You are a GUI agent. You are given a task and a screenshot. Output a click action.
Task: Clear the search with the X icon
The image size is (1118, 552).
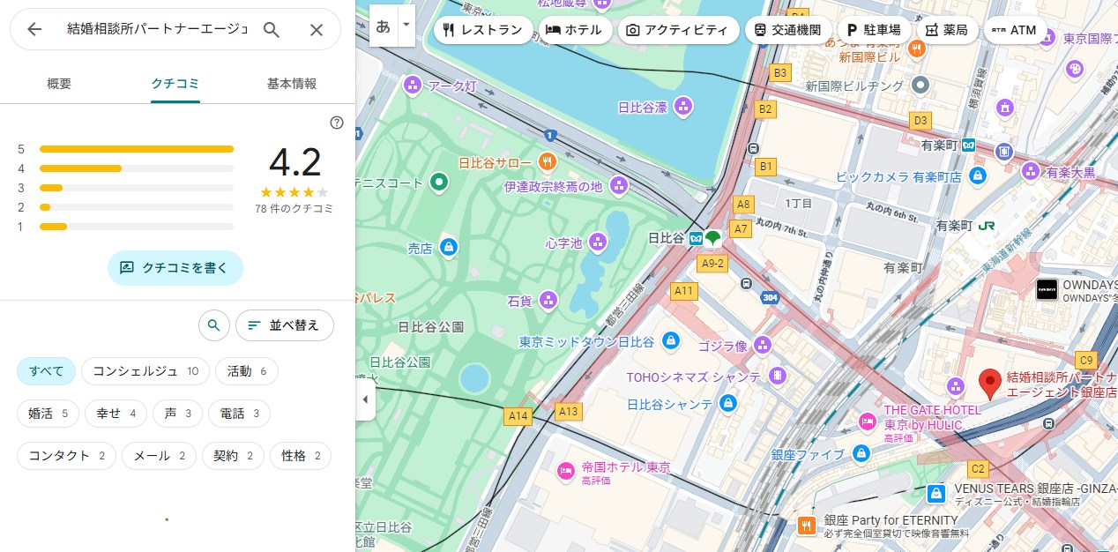pos(317,30)
